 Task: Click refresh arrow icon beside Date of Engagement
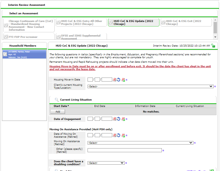click(119, 119)
